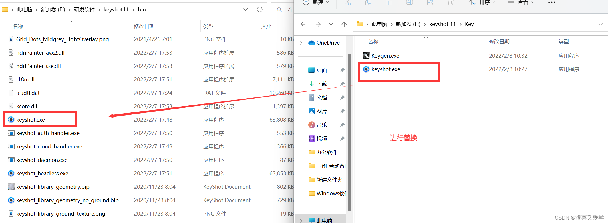Open 音乐 (Music) in quick access
The width and height of the screenshot is (608, 223).
pyautogui.click(x=318, y=125)
